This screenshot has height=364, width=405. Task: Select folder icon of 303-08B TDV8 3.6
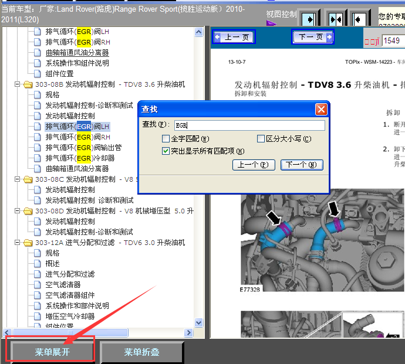click(28, 84)
